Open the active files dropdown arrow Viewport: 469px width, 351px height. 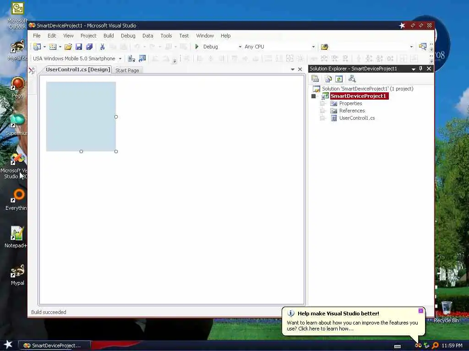(293, 69)
